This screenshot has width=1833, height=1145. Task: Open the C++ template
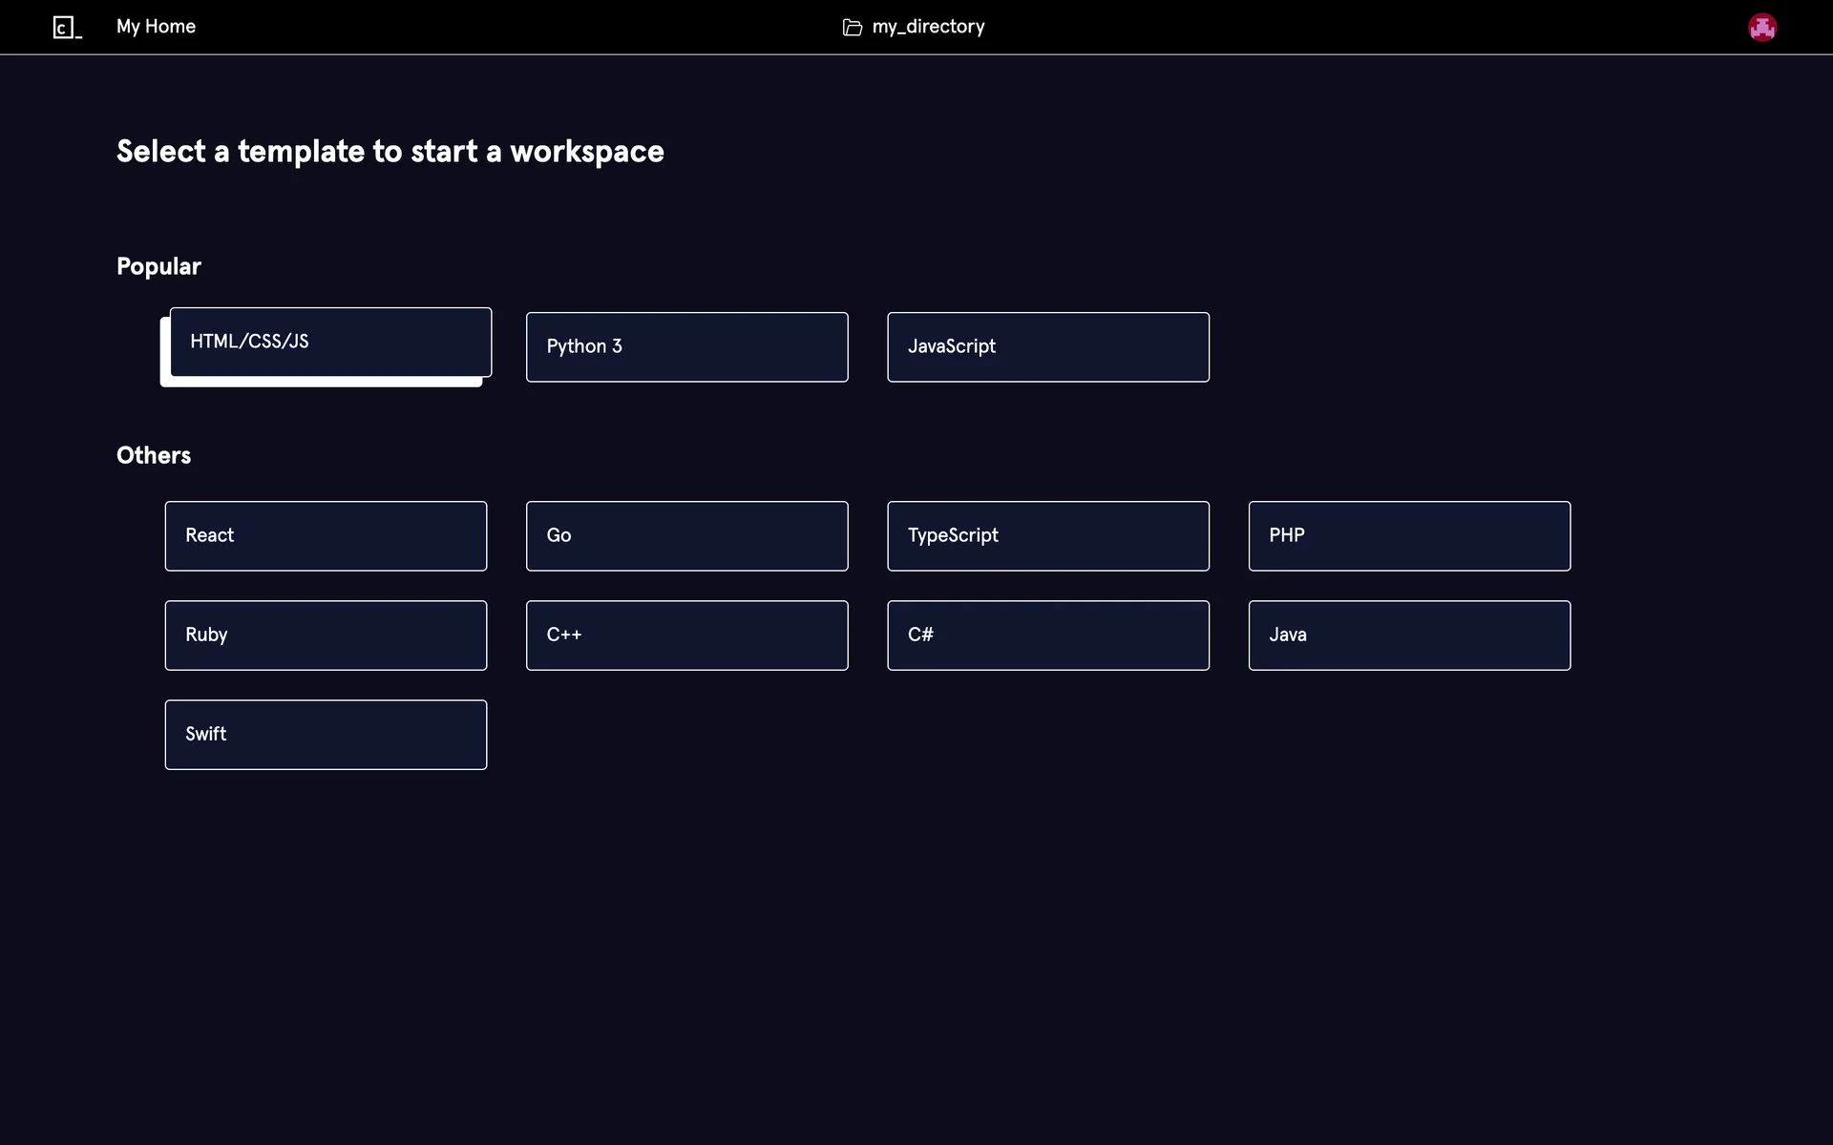pyautogui.click(x=686, y=635)
